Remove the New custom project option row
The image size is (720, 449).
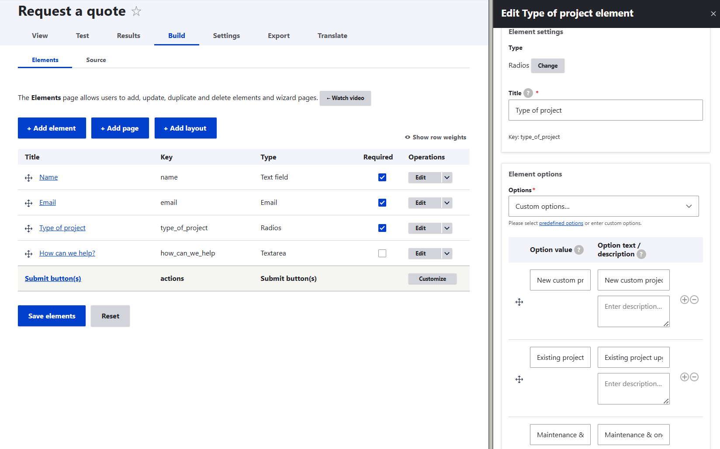click(694, 300)
